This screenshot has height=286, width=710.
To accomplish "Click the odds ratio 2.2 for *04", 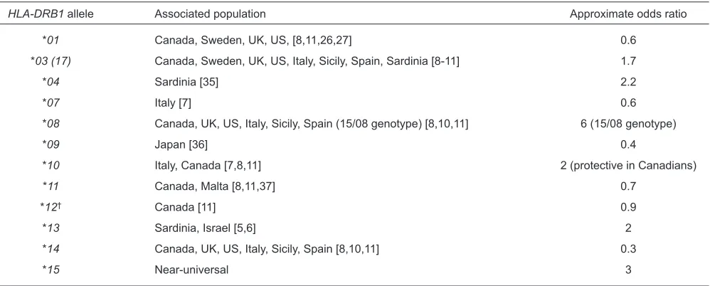I will click(628, 83).
